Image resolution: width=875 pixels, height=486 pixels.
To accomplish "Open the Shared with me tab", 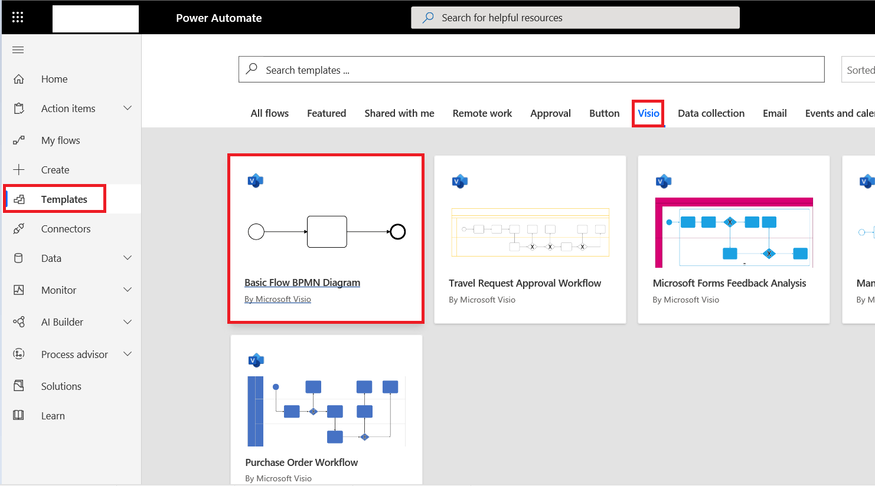I will point(399,113).
